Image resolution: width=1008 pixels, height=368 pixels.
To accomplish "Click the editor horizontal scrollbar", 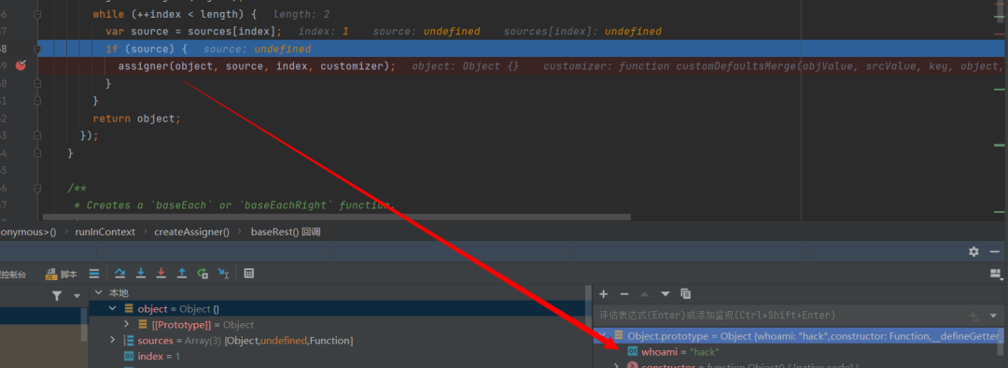I will 337,219.
